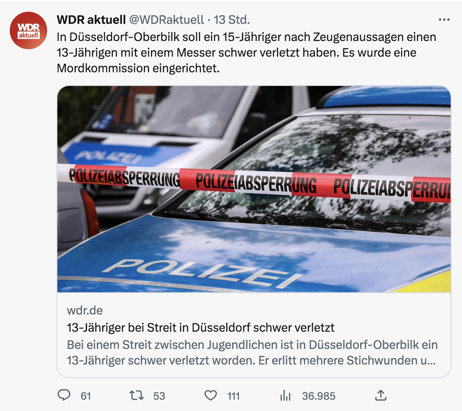Click the 53 retweets count

click(x=159, y=396)
